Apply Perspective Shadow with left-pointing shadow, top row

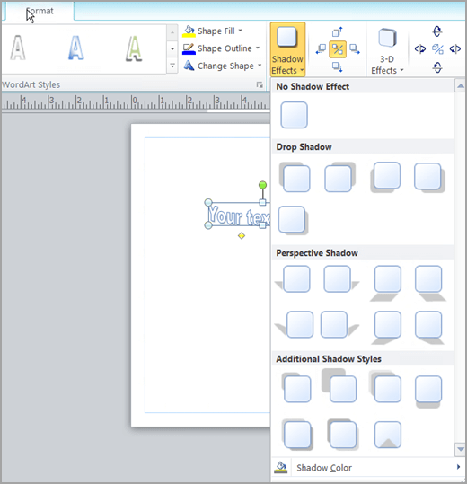pyautogui.click(x=293, y=279)
